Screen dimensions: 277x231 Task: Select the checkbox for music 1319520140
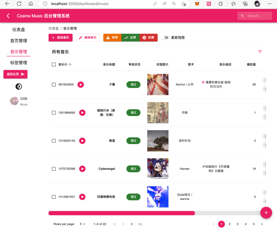click(x=54, y=141)
